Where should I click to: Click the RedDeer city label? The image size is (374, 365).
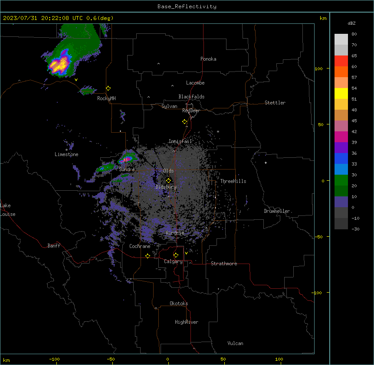191,110
